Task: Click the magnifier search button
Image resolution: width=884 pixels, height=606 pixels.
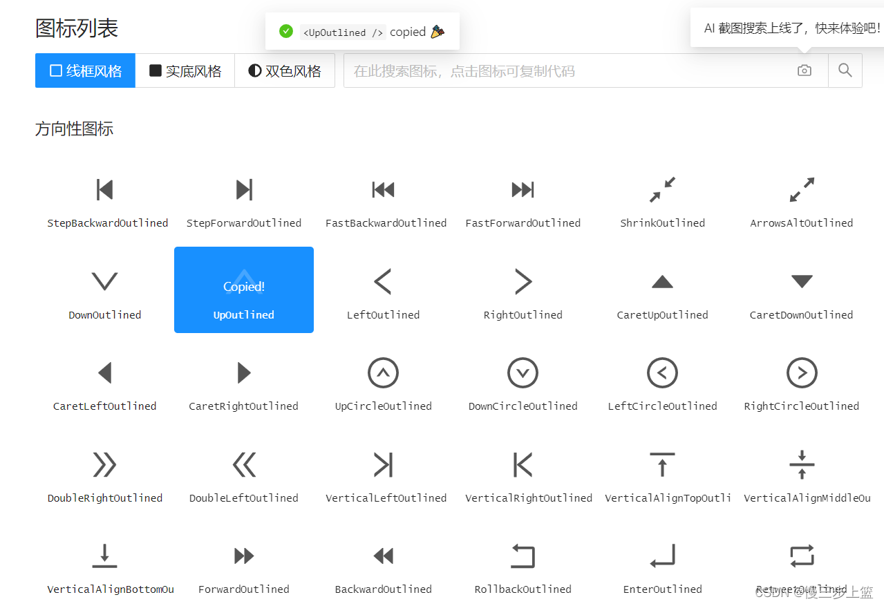Action: coord(845,70)
